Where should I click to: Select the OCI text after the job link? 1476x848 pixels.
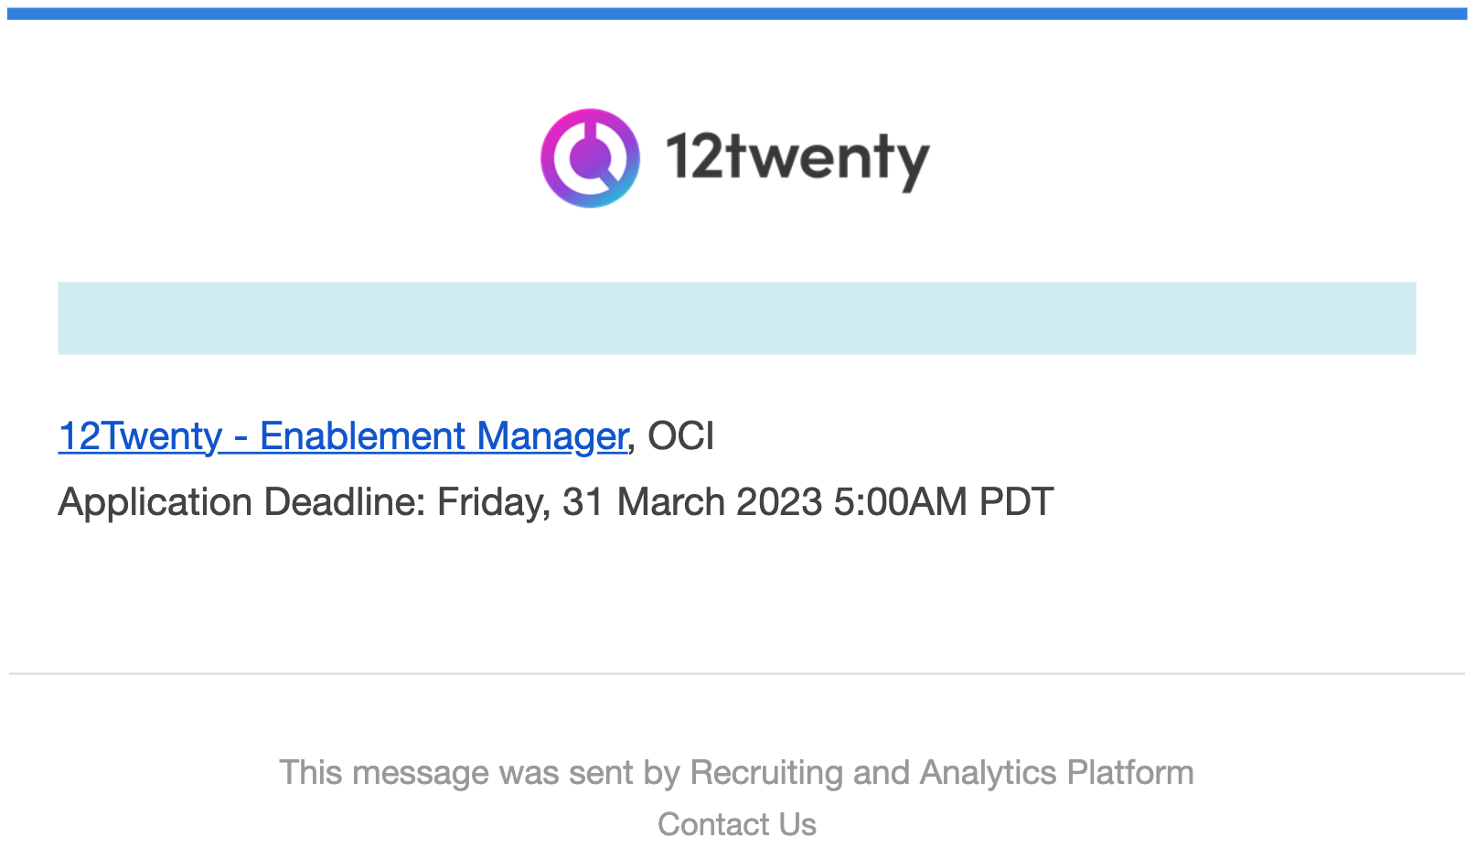(x=681, y=436)
